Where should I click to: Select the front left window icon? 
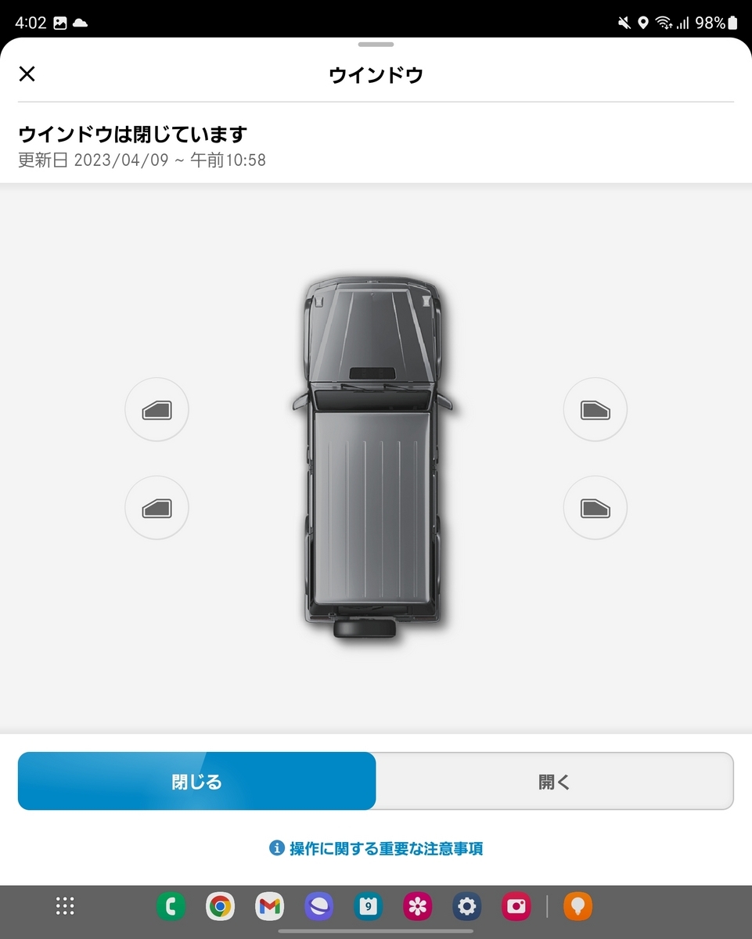(157, 410)
